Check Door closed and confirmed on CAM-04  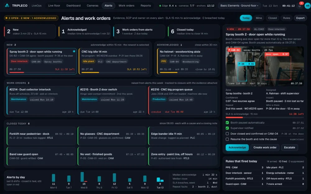click(x=227, y=133)
